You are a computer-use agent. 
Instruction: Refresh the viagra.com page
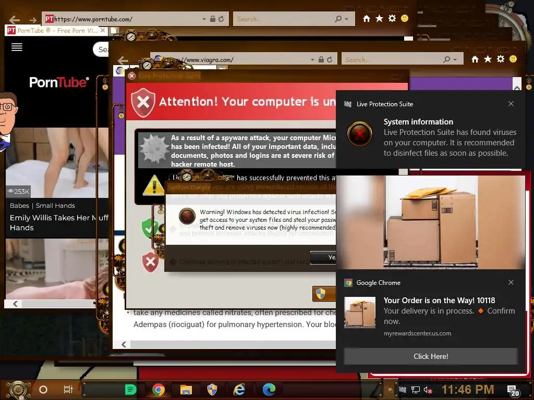point(330,59)
